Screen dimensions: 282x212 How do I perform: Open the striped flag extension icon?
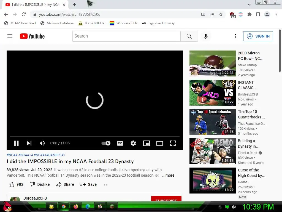(x=241, y=14)
